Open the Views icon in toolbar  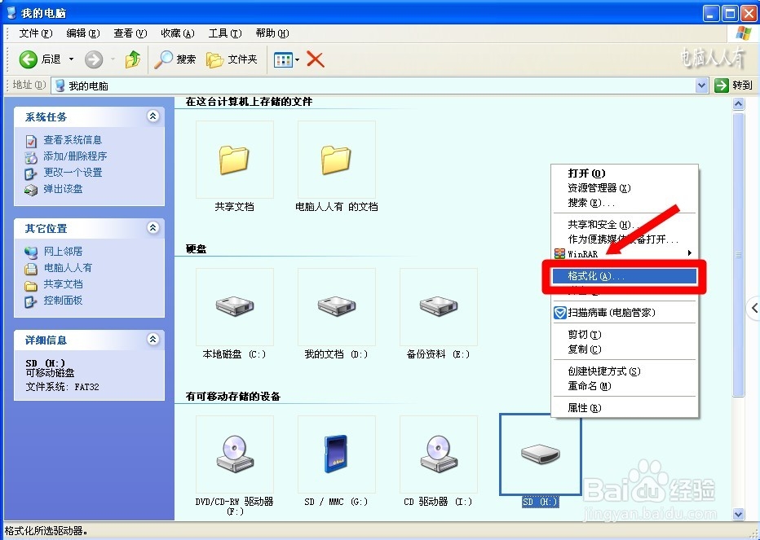click(x=283, y=60)
